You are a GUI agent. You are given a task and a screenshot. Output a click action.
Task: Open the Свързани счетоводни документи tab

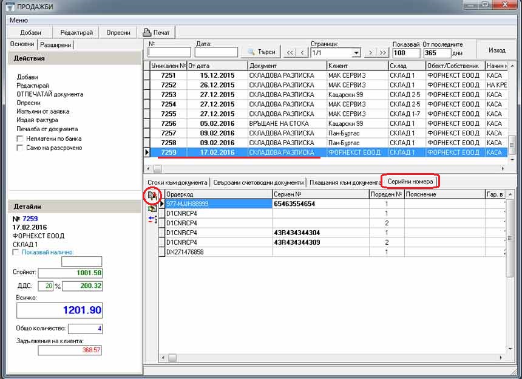pyautogui.click(x=259, y=182)
